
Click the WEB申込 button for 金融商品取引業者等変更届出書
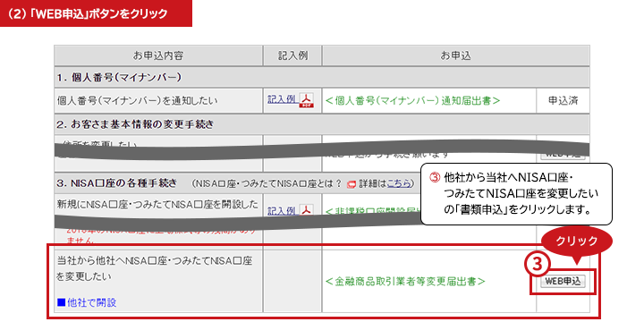pyautogui.click(x=563, y=282)
